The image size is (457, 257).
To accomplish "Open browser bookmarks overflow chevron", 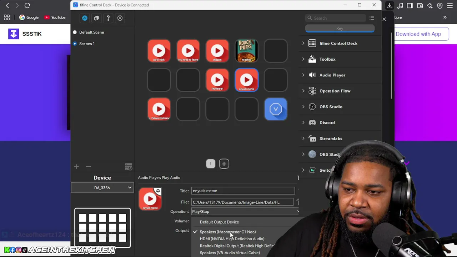I will (445, 17).
